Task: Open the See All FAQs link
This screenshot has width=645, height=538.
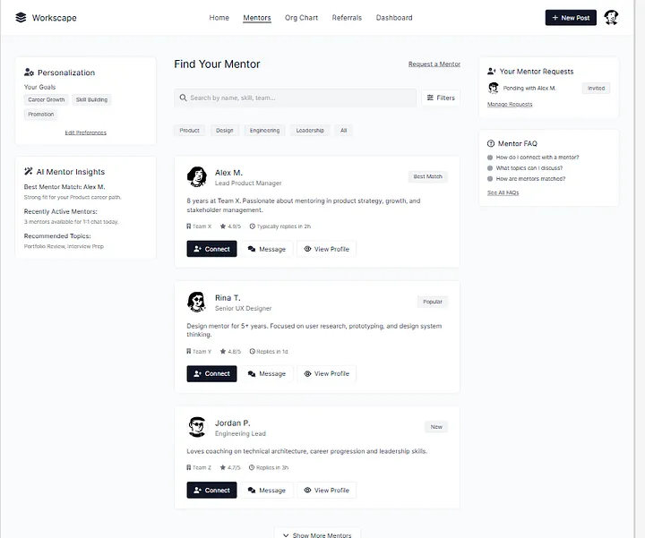Action: [x=503, y=192]
